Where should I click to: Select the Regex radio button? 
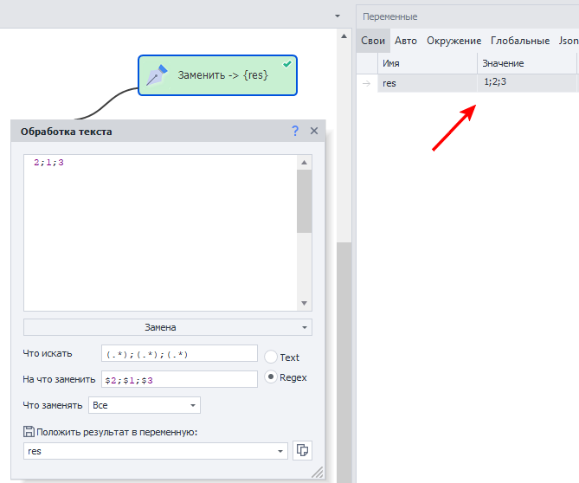click(x=271, y=377)
